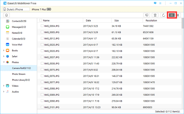Expand the Safari tree node arrow
184x114 pixels.
click(4, 56)
